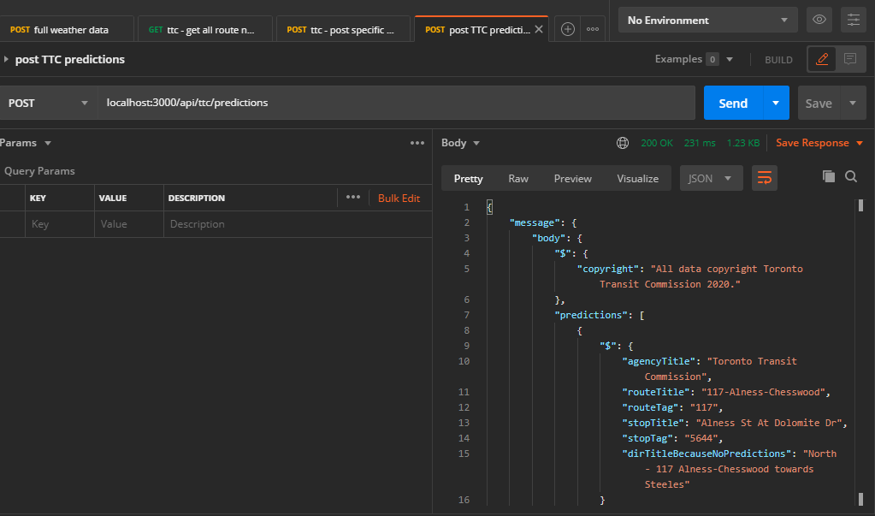Open a new request tab with plus icon
This screenshot has height=516, width=875.
tap(568, 29)
